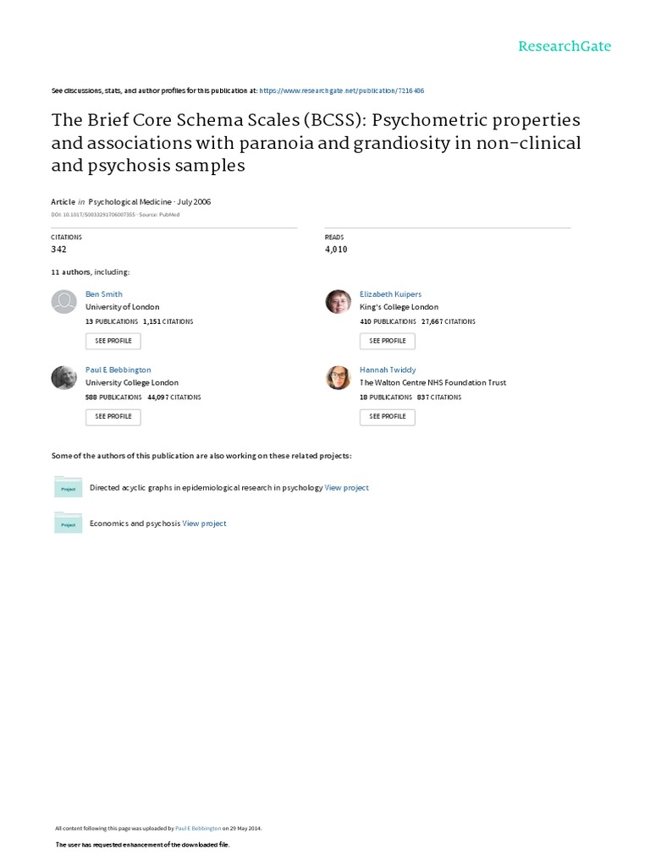This screenshot has height=866, width=650.
Task: Click See Profile under Paul E Bebbington
Action: click(113, 416)
